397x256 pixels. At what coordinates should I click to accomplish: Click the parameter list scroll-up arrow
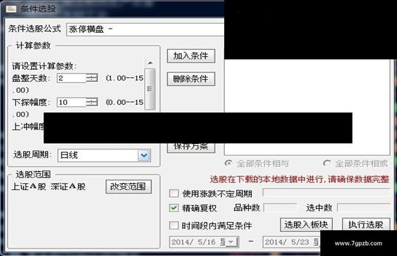click(150, 63)
